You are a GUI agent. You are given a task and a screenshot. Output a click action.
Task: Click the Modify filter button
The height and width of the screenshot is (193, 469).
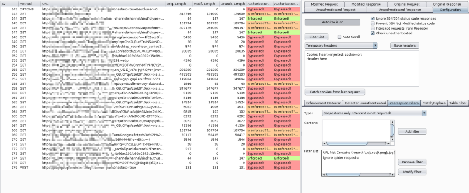click(412, 172)
